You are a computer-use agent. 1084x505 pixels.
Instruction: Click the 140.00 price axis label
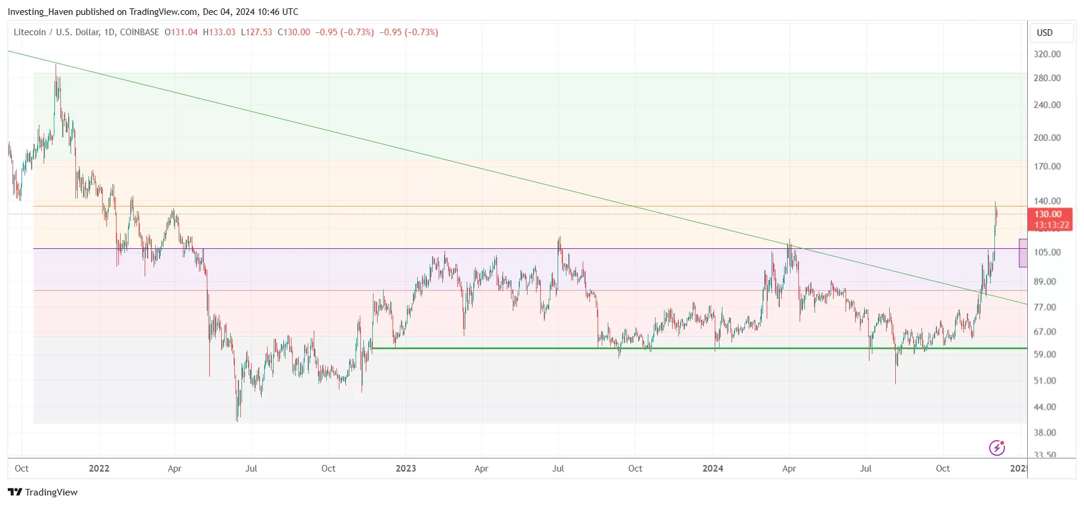coord(1048,201)
